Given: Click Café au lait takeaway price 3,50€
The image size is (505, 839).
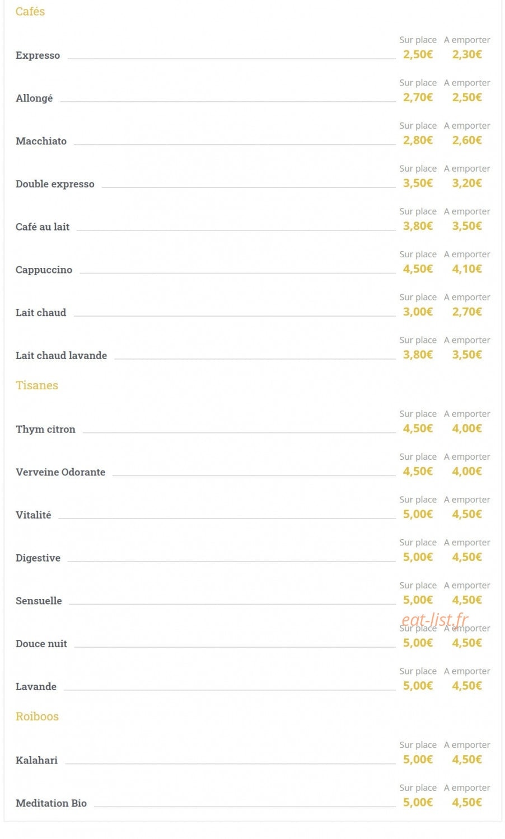Looking at the screenshot, I should (467, 226).
